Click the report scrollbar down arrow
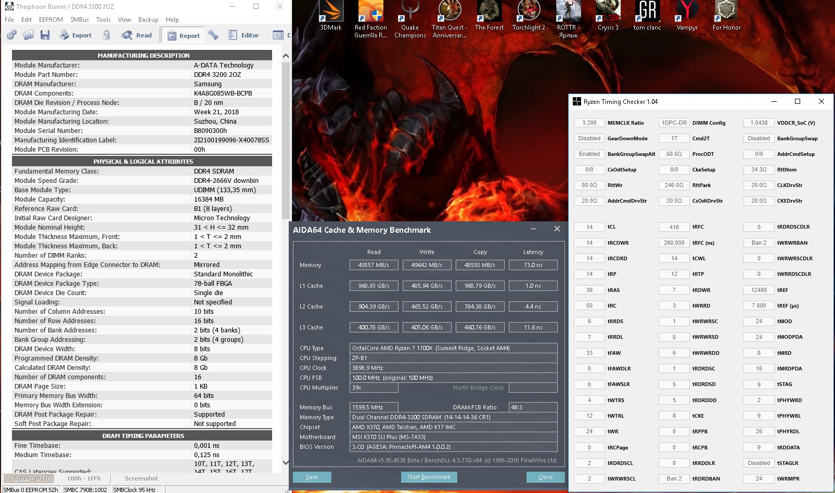Screen dimensions: 835x493 [x=286, y=462]
